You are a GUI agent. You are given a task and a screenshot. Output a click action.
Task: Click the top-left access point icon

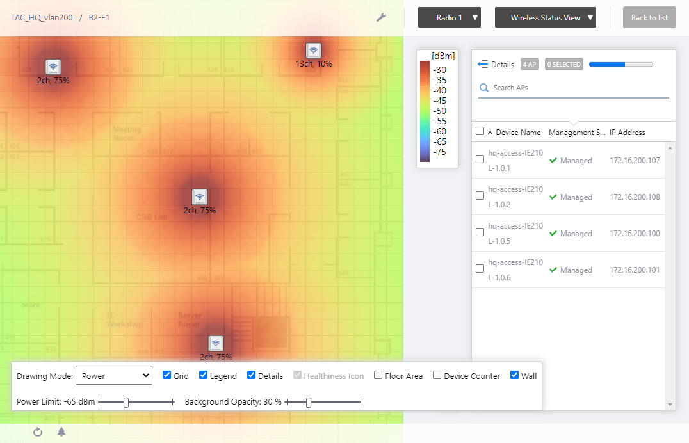click(x=53, y=67)
